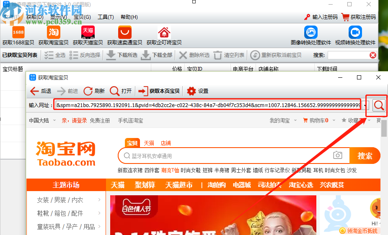The width and height of the screenshot is (388, 235).
Task: Expand the 购物车 dropdown arrow
Action: pos(334,120)
